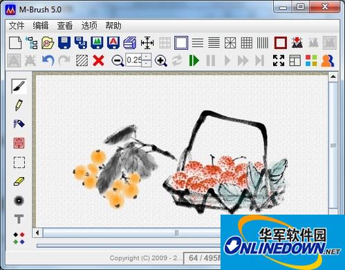Increase zoom with spinner up arrow
345x270 pixels.
point(147,57)
